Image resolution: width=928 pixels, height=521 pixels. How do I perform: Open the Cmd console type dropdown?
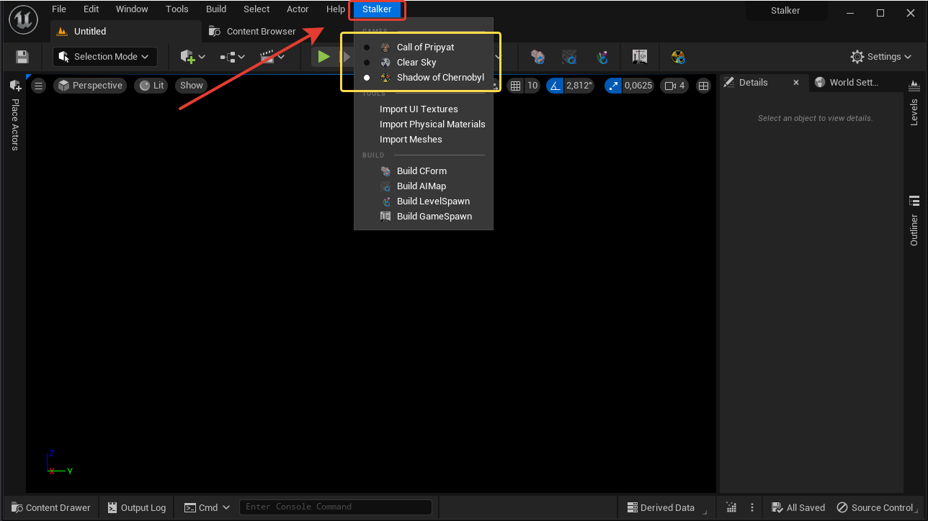[x=207, y=507]
